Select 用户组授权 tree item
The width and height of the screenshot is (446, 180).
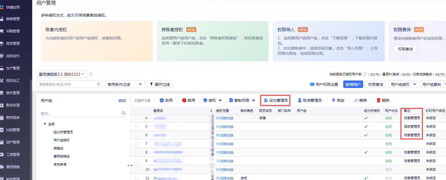(61, 140)
